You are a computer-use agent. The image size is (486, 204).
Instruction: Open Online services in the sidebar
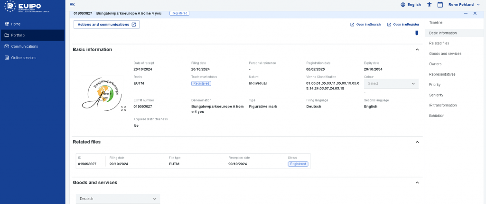(x=23, y=58)
